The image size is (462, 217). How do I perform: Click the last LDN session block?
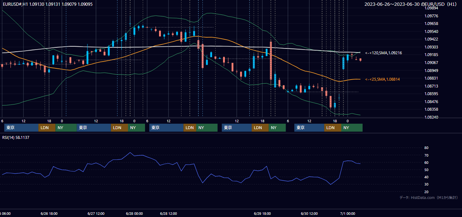coord(333,128)
